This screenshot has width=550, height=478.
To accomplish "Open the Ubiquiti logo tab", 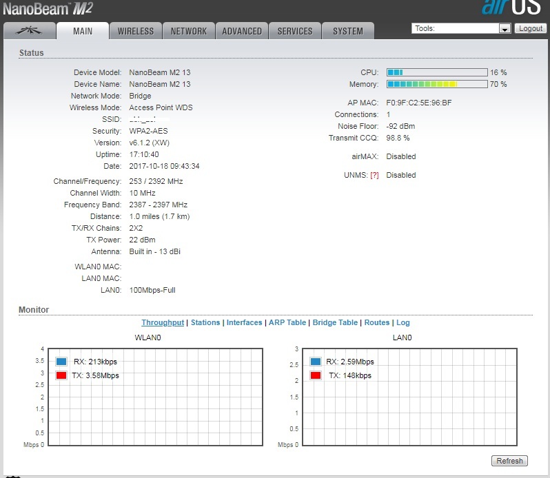I will point(30,31).
